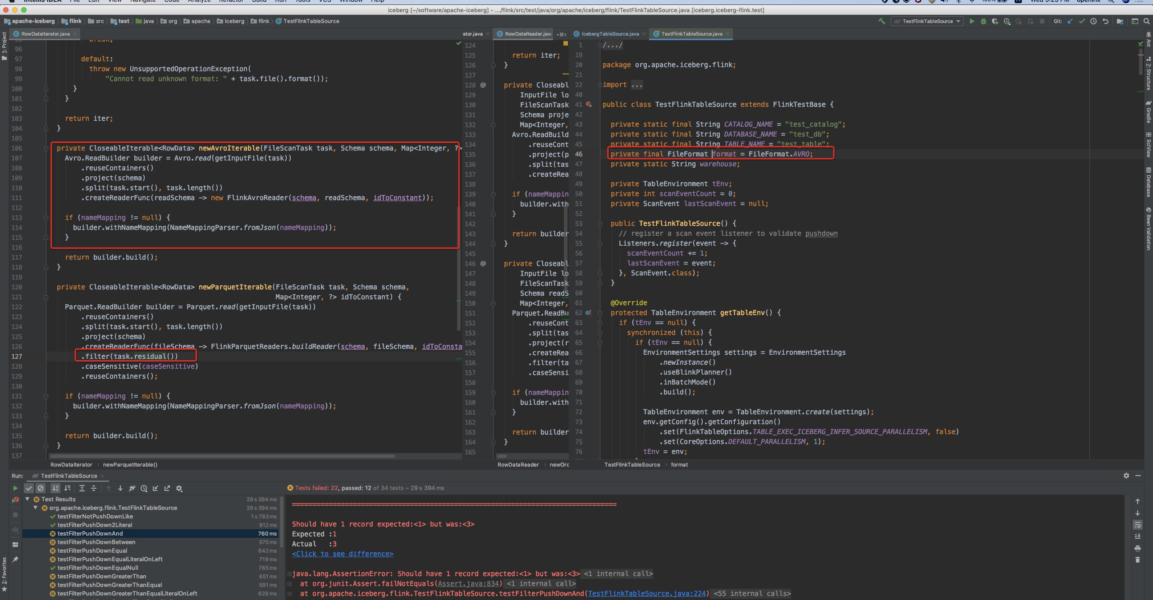Image resolution: width=1153 pixels, height=600 pixels.
Task: Click the green Debug bug icon
Action: [983, 21]
